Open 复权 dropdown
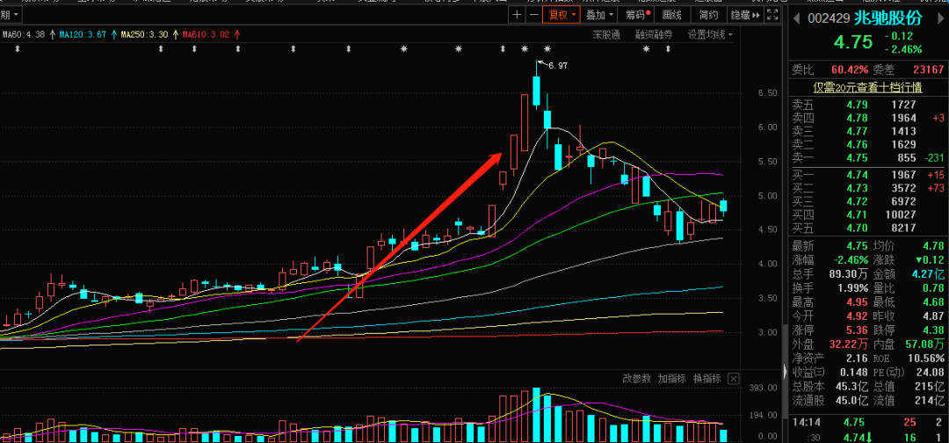The image size is (949, 443). pyautogui.click(x=562, y=15)
